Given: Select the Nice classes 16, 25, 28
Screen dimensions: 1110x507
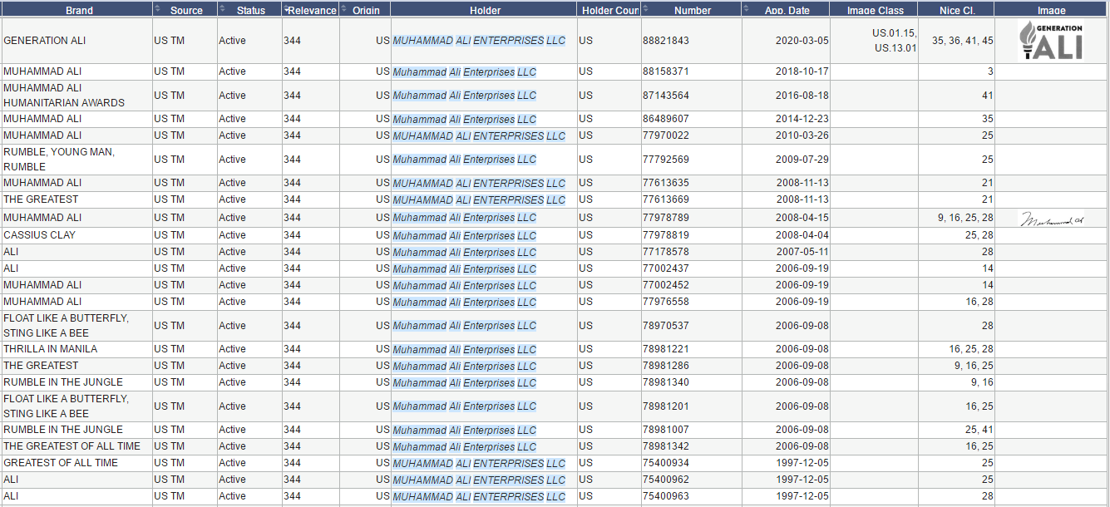Looking at the screenshot, I should [x=971, y=349].
